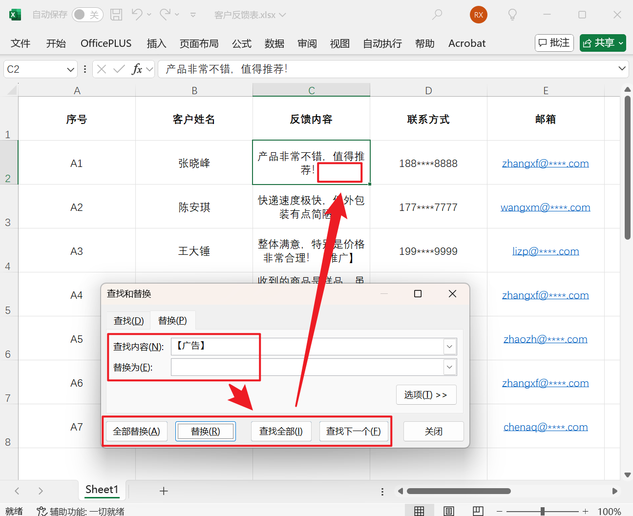Open the 替换为 history dropdown
The image size is (633, 516).
coord(449,367)
